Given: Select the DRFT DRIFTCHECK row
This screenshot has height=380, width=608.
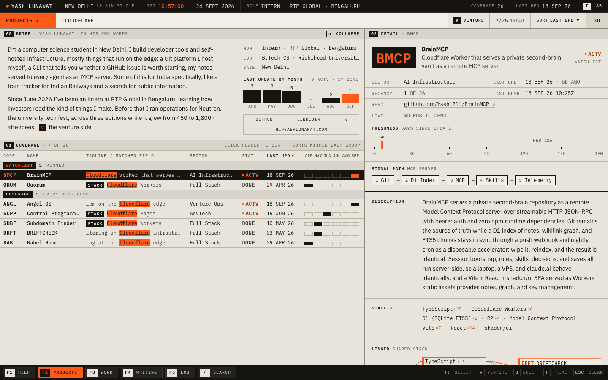Looking at the screenshot, I should click(x=182, y=233).
